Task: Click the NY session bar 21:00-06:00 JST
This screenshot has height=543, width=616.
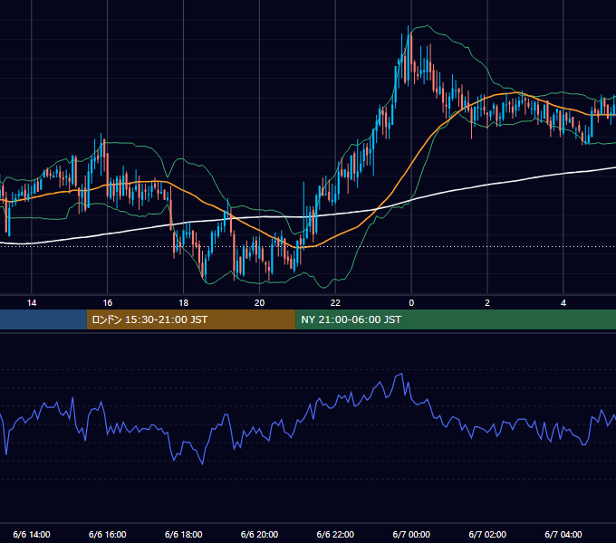Action: click(x=456, y=319)
